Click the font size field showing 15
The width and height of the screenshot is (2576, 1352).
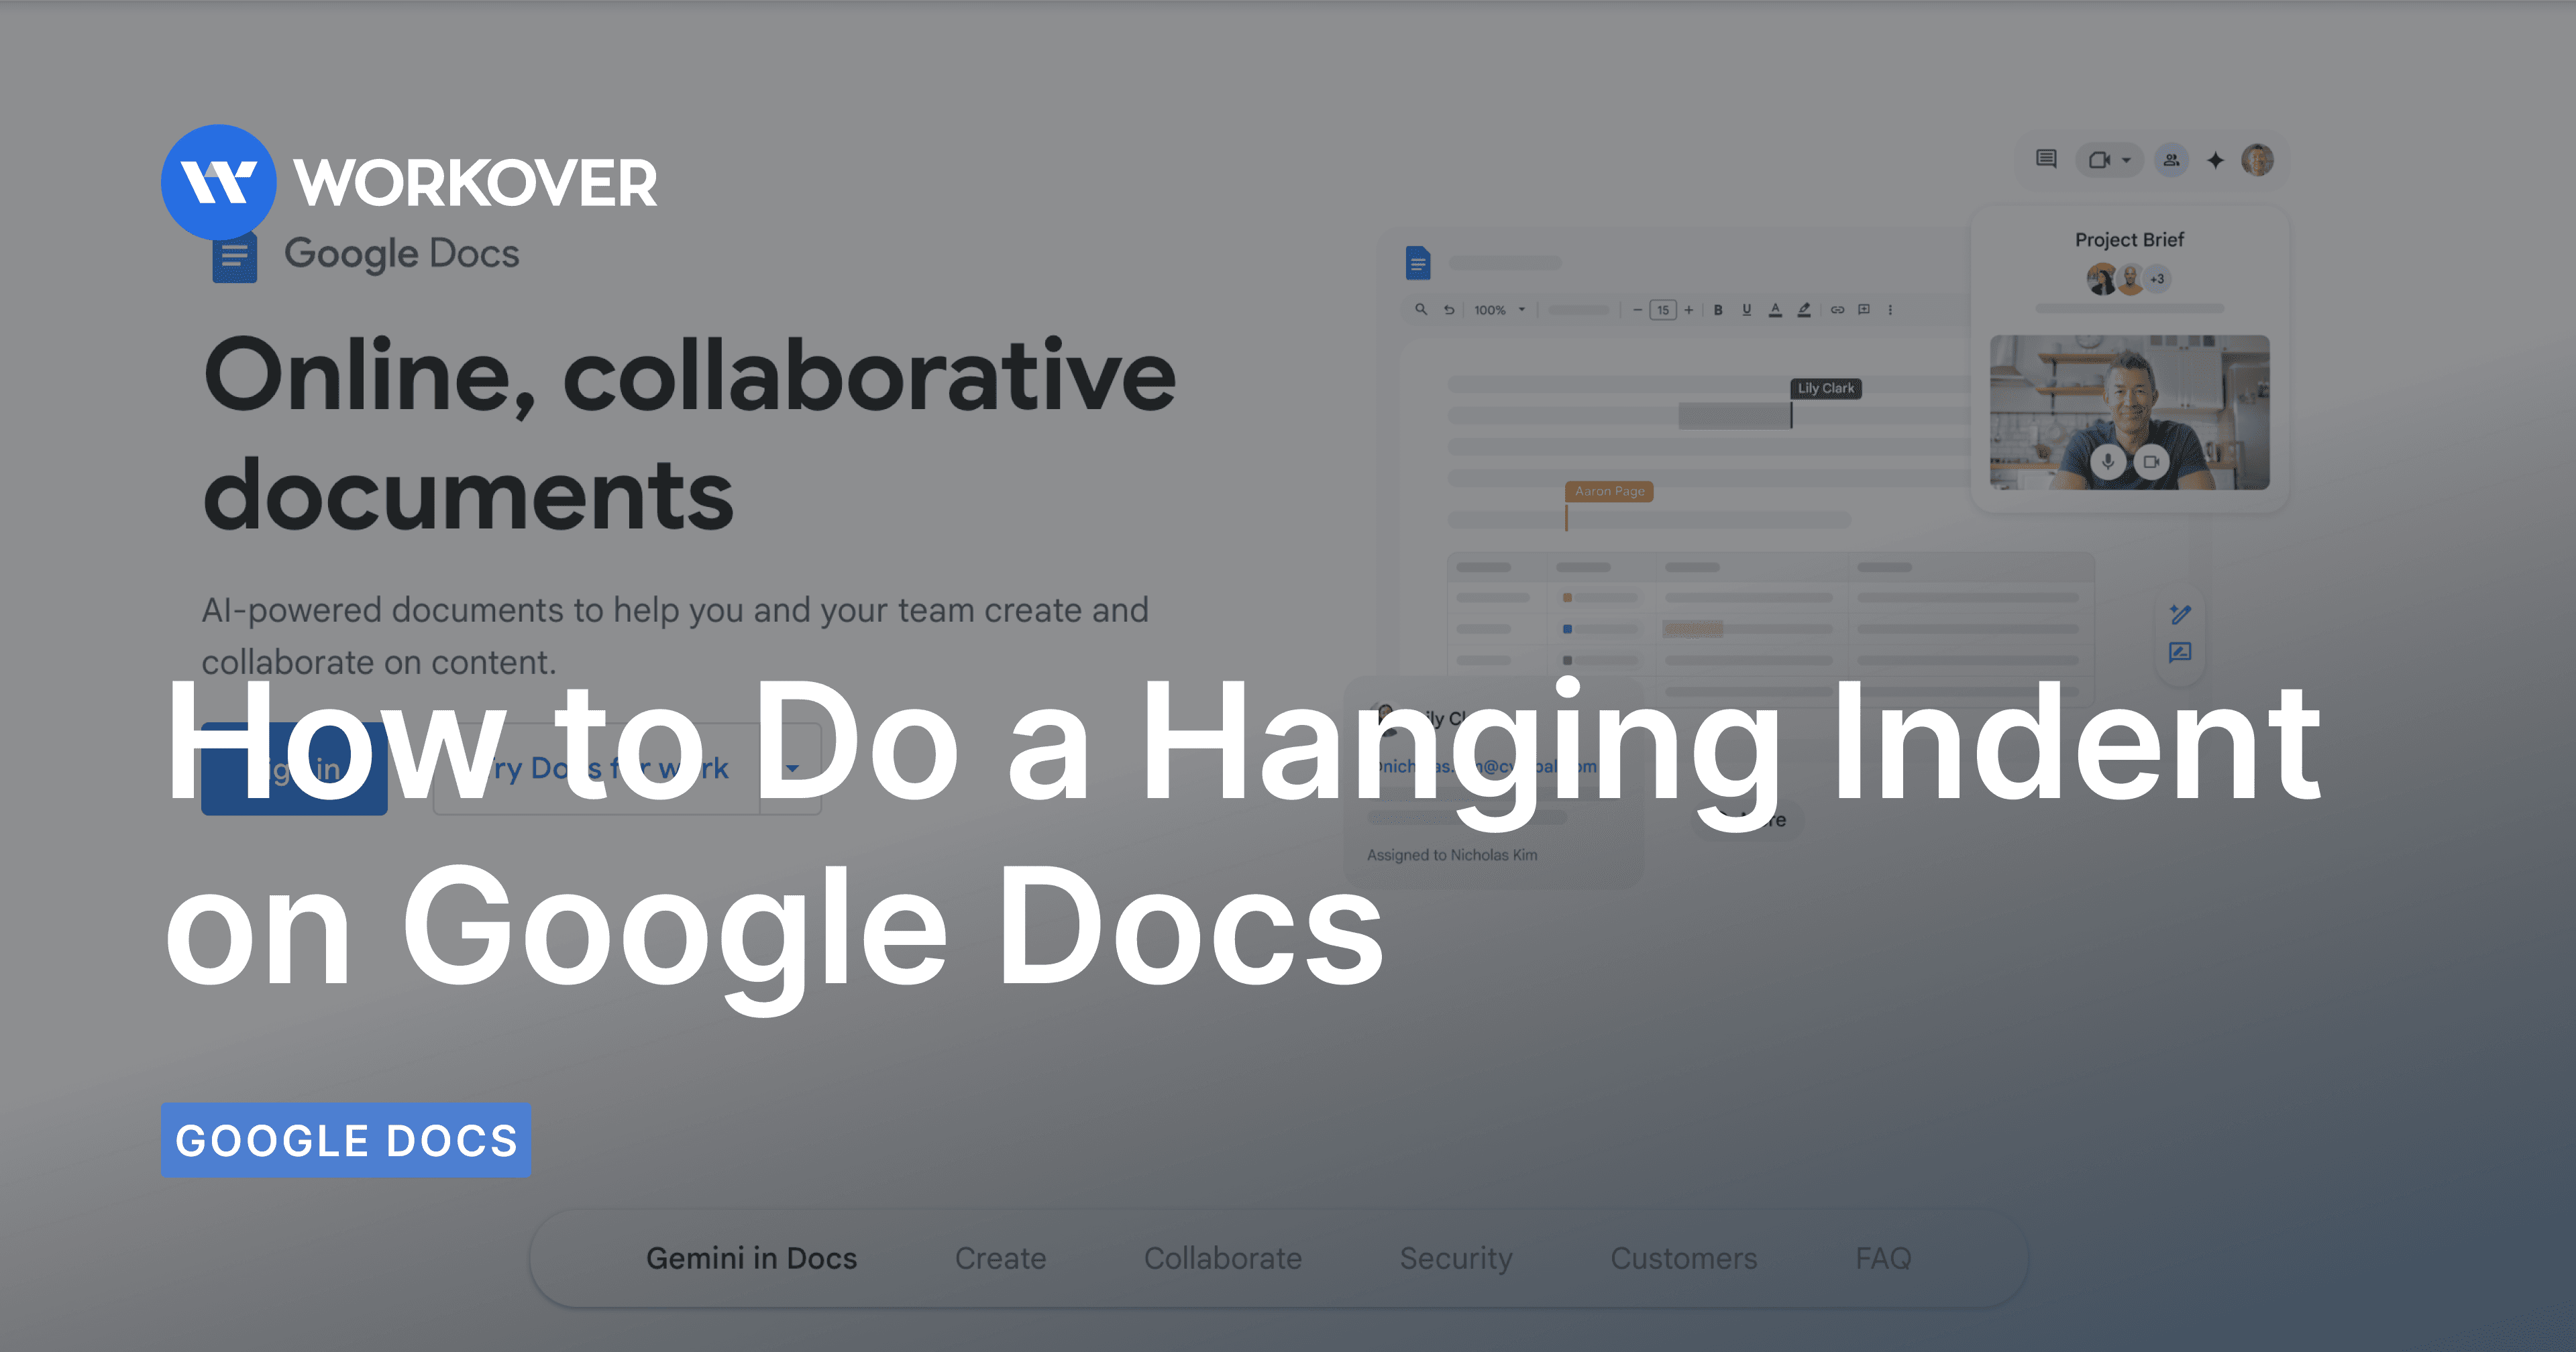[x=1663, y=310]
